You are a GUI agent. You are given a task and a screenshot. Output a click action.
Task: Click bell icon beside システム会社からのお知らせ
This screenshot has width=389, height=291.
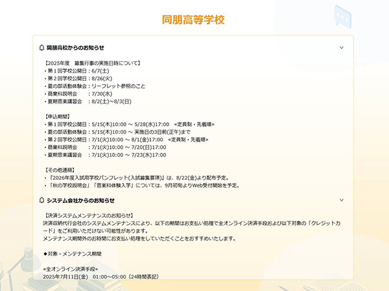point(41,200)
